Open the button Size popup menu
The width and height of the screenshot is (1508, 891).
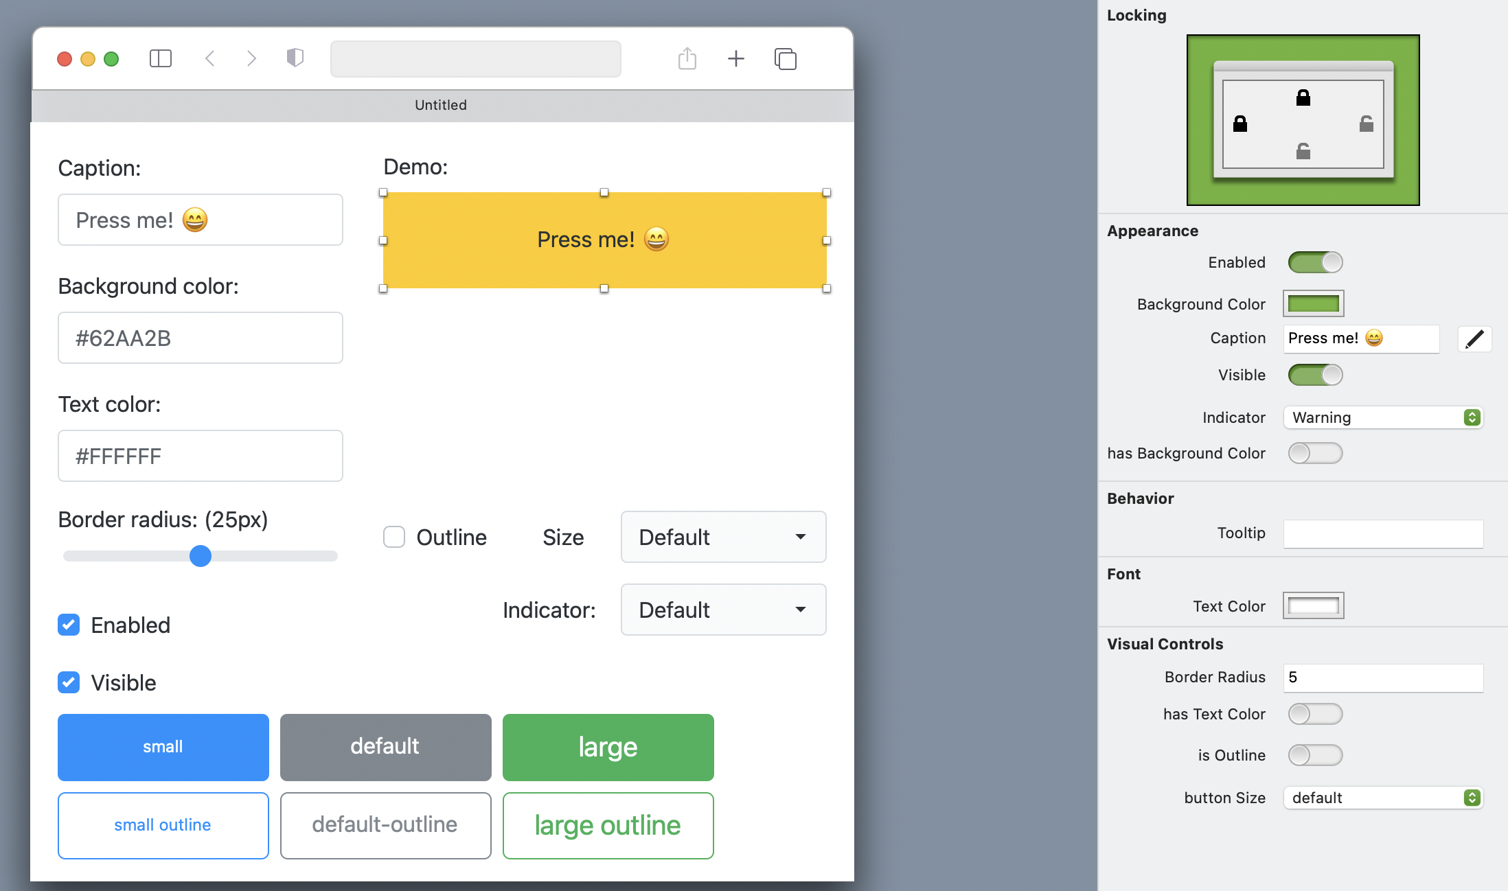click(1383, 798)
